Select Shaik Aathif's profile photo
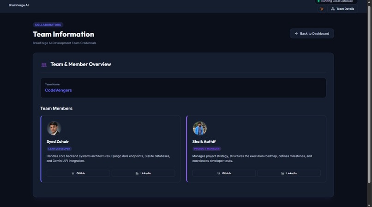Image resolution: width=372 pixels, height=207 pixels. pyautogui.click(x=199, y=128)
